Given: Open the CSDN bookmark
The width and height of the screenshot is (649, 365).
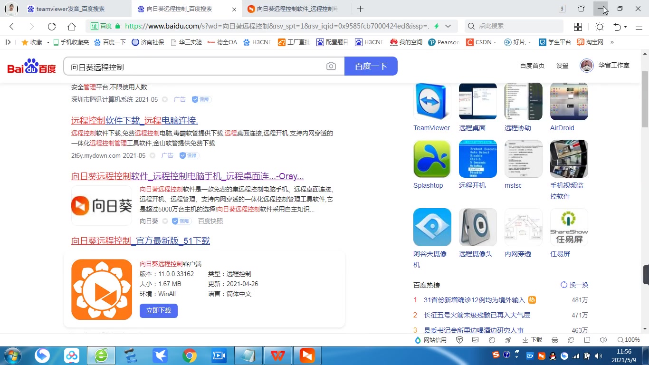Looking at the screenshot, I should click(481, 42).
